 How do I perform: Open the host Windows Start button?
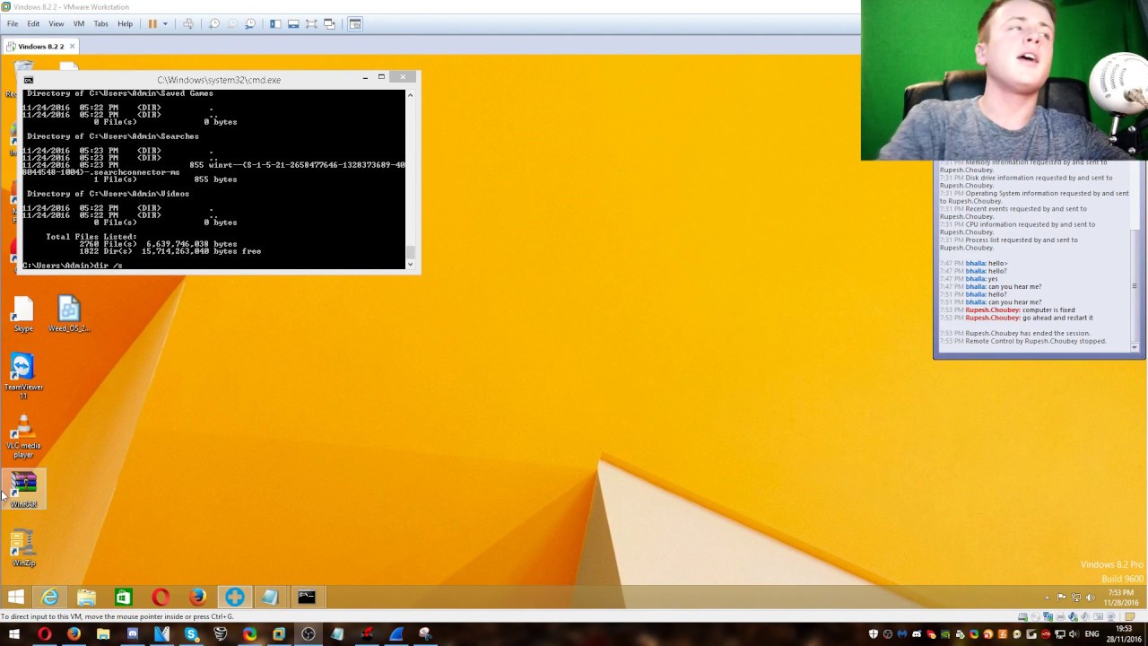(14, 634)
